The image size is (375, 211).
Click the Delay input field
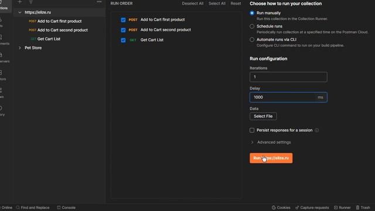(x=288, y=97)
